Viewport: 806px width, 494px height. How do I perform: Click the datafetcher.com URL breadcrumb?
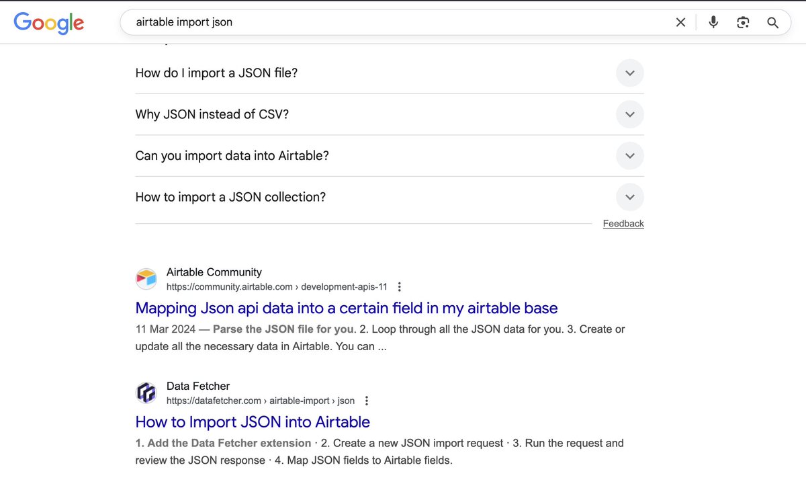point(261,401)
